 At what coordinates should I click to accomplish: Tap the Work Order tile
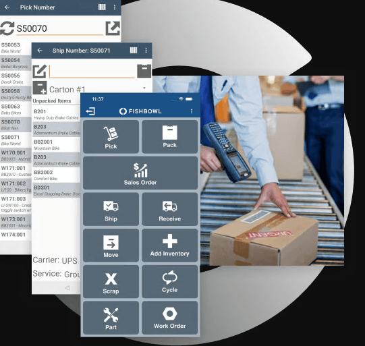[170, 318]
